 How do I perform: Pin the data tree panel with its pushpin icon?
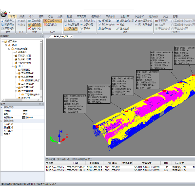[x=40, y=36]
